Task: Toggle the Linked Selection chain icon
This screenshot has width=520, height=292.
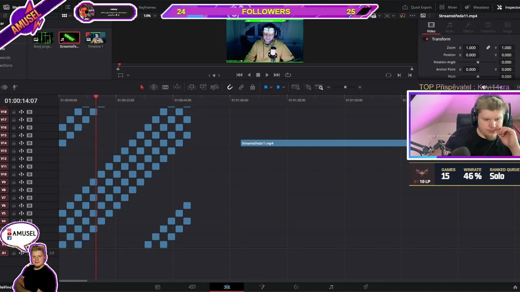Action: 241,87
